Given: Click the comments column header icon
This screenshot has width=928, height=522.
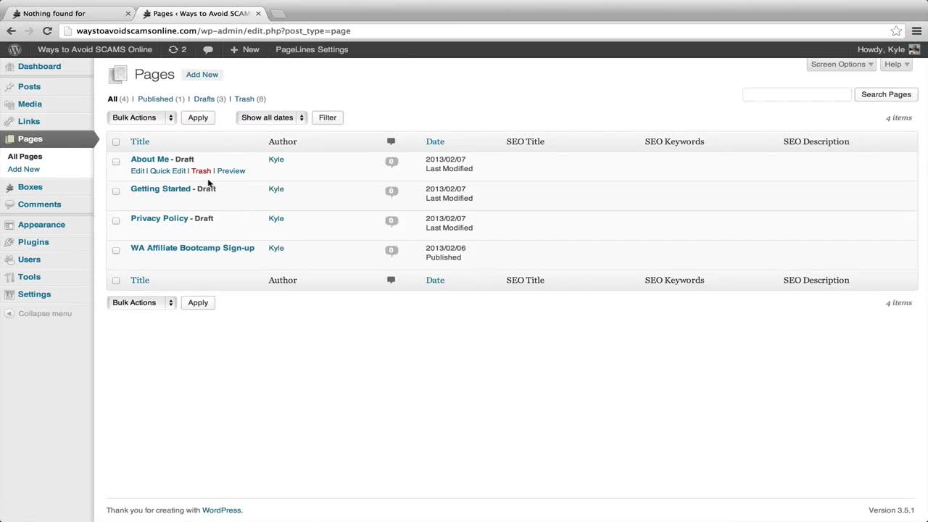Looking at the screenshot, I should [x=391, y=141].
